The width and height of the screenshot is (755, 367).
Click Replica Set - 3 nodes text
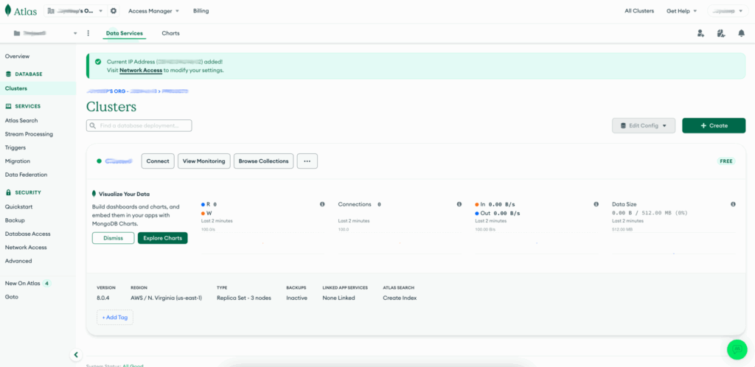coord(243,298)
